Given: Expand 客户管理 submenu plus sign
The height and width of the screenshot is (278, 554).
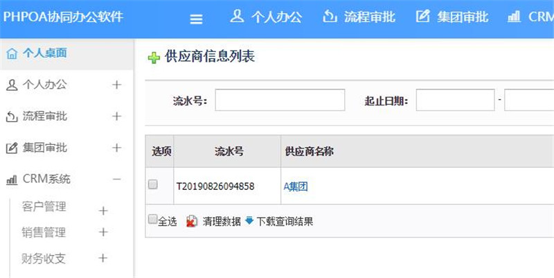Looking at the screenshot, I should coord(103,211).
